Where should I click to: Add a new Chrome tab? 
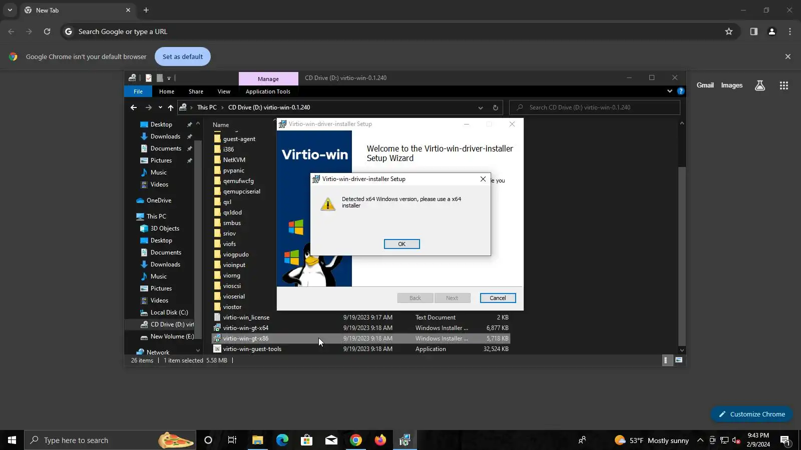point(146,10)
